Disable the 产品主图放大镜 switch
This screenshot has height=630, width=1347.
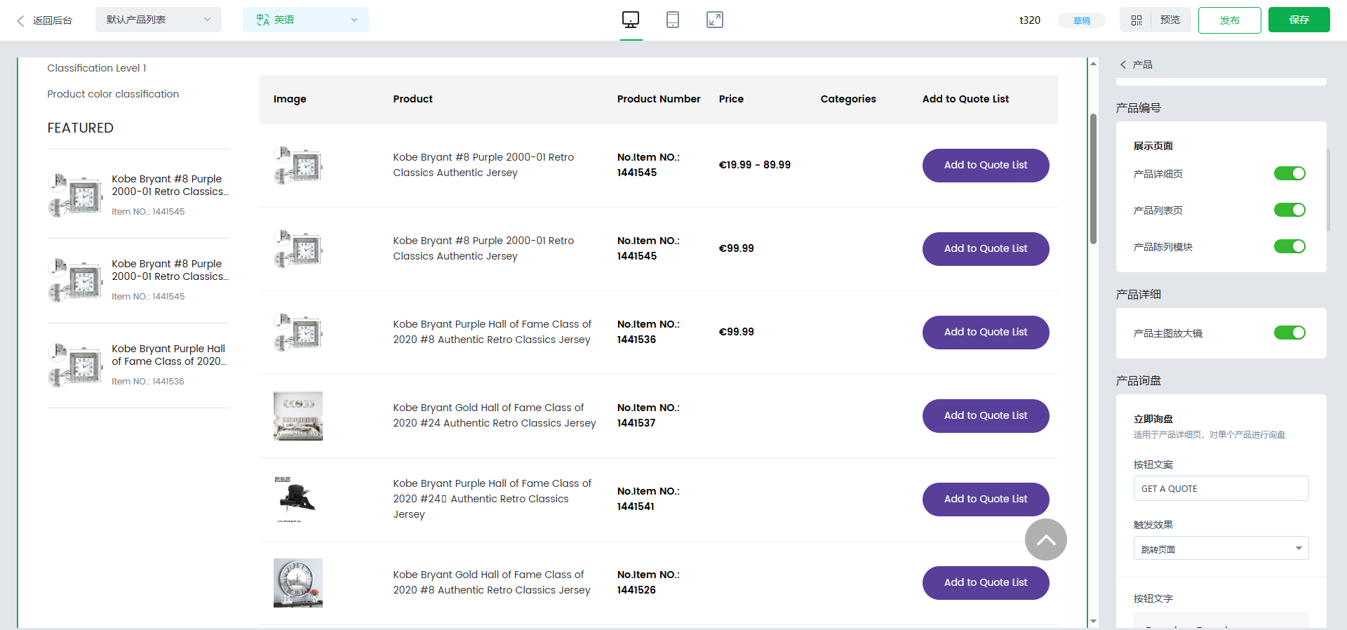[1289, 333]
